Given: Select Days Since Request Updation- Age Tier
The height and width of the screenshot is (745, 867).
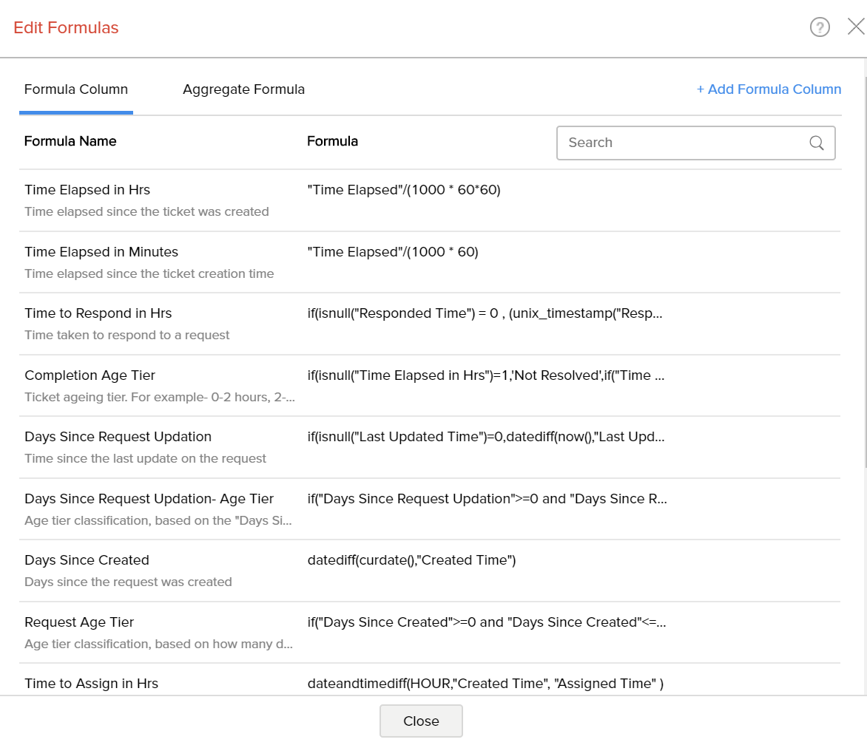Looking at the screenshot, I should coord(149,499).
